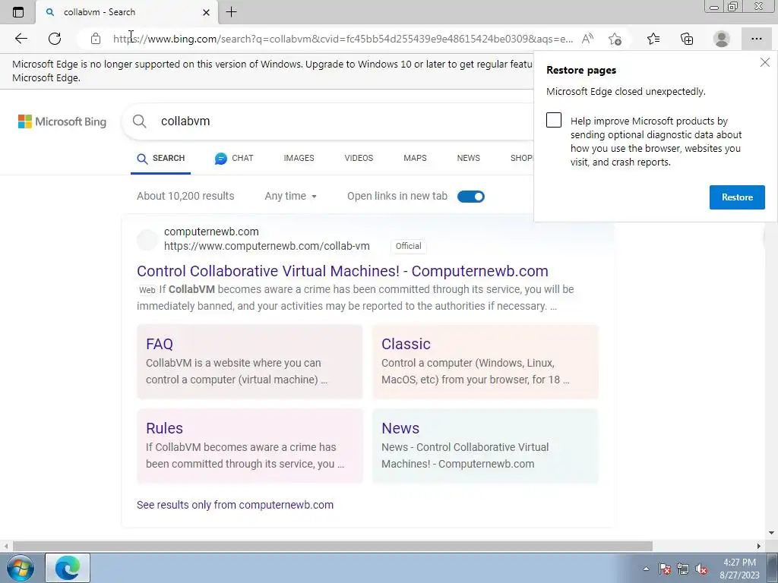Click the Microsoft Bing logo

point(62,121)
